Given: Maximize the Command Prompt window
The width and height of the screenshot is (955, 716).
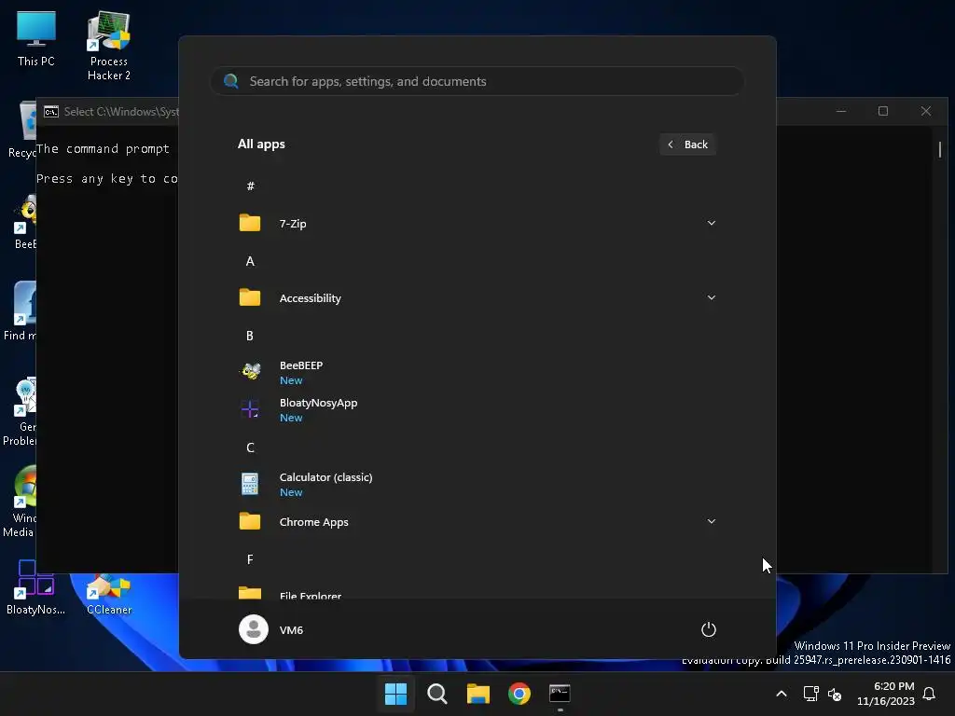Looking at the screenshot, I should click(883, 111).
